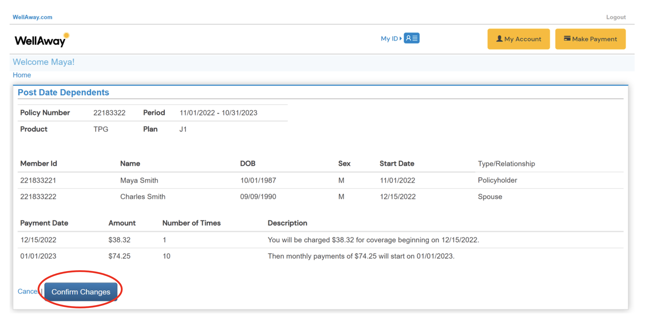Viewport: 647px width, 327px height.
Task: Click the Sex column header
Action: tap(344, 163)
